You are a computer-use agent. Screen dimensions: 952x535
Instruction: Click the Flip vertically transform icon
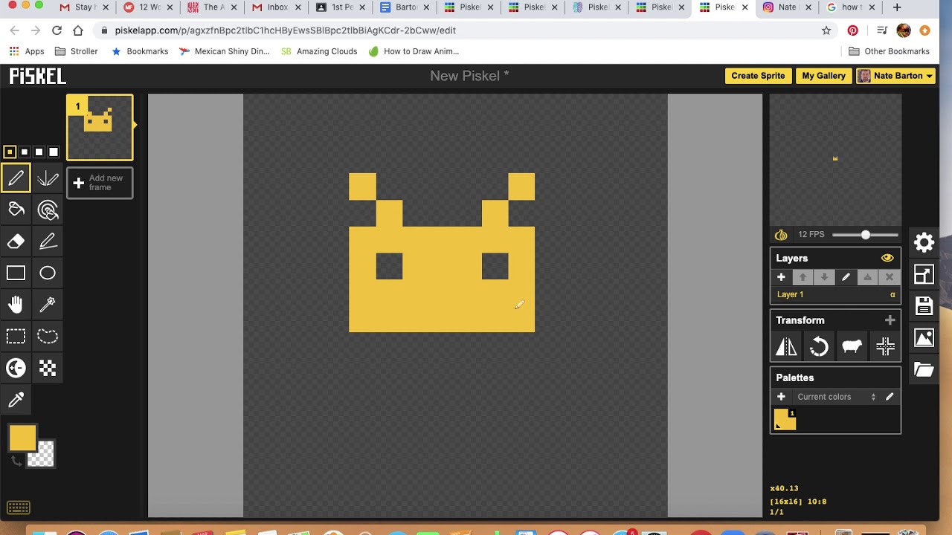tap(786, 346)
